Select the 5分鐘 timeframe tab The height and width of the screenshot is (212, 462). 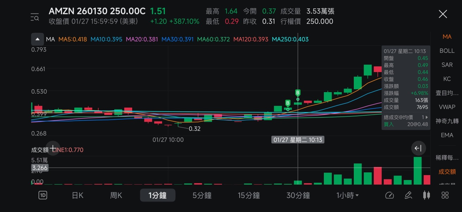click(x=202, y=195)
